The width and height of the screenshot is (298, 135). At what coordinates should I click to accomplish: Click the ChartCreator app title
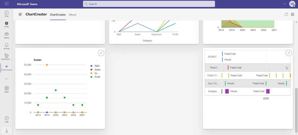36,14
